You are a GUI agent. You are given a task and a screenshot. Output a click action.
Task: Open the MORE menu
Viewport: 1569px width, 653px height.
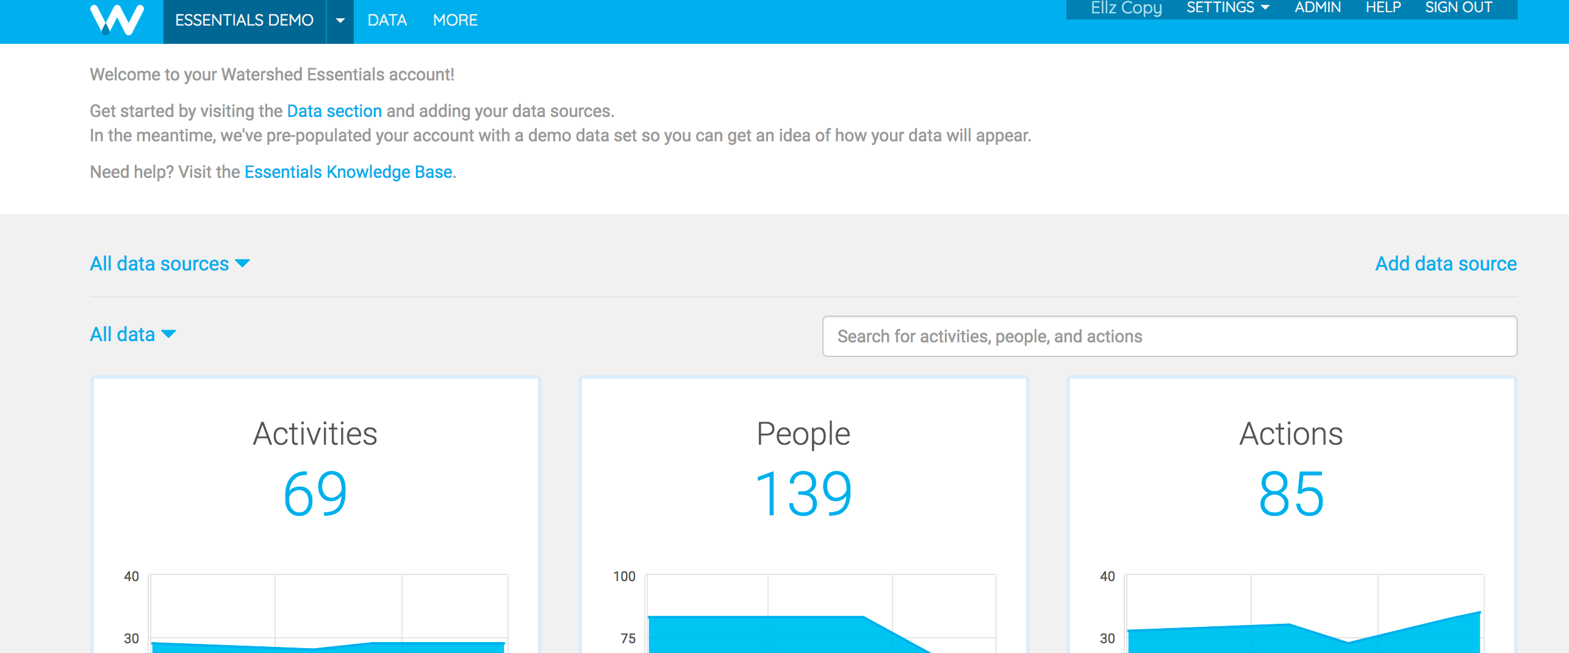point(455,21)
